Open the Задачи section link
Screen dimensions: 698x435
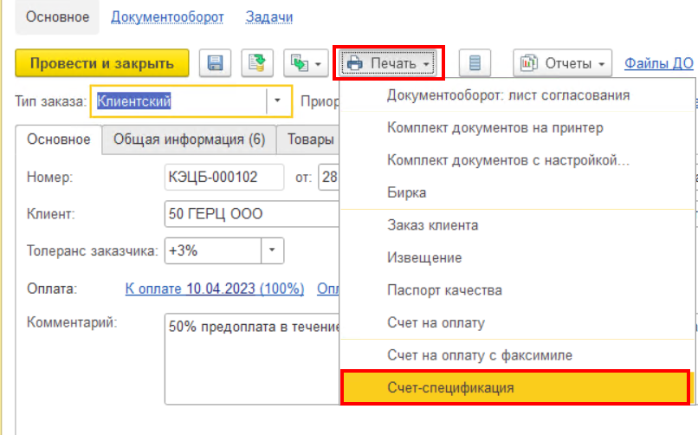tap(269, 17)
